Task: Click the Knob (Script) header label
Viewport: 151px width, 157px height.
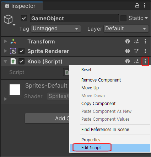Action: (45, 62)
